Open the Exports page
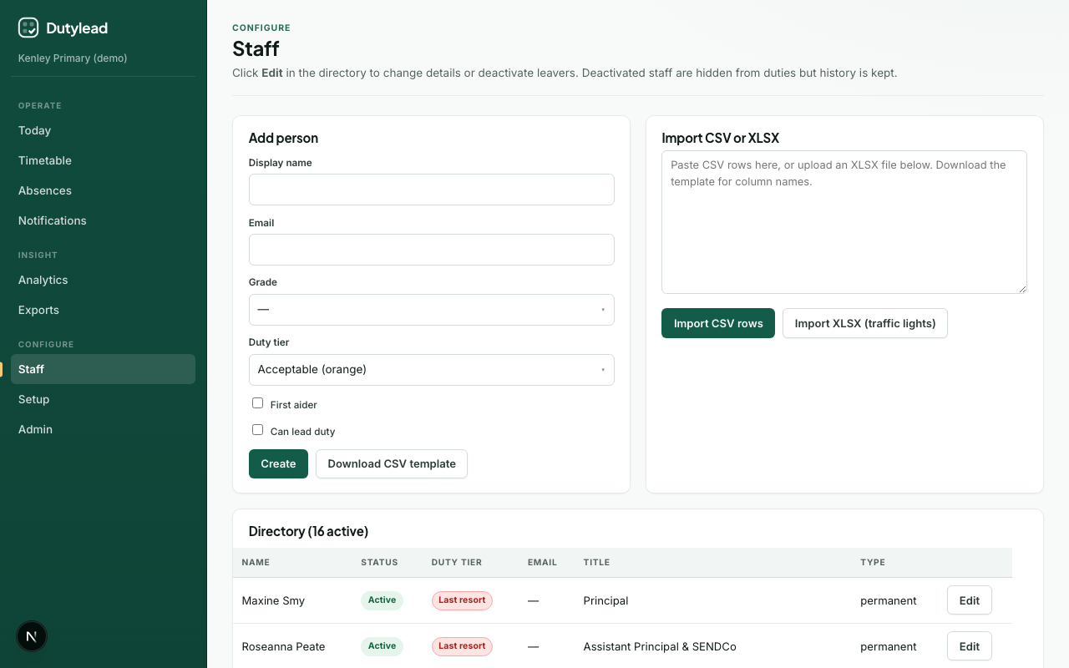The width and height of the screenshot is (1069, 668). 103,310
